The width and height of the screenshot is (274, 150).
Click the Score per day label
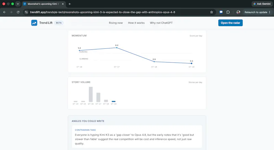pyautogui.click(x=196, y=36)
